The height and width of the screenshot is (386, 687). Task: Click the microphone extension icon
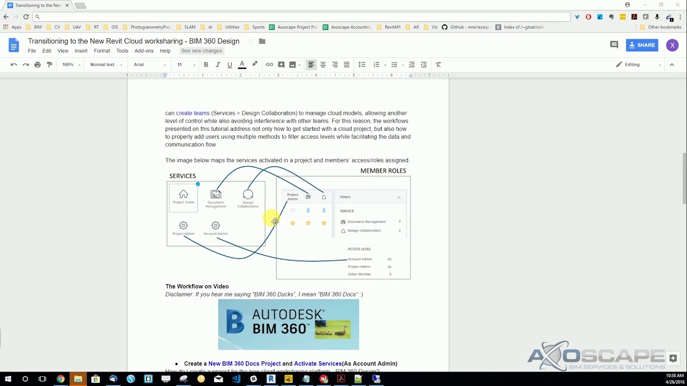coord(657,17)
